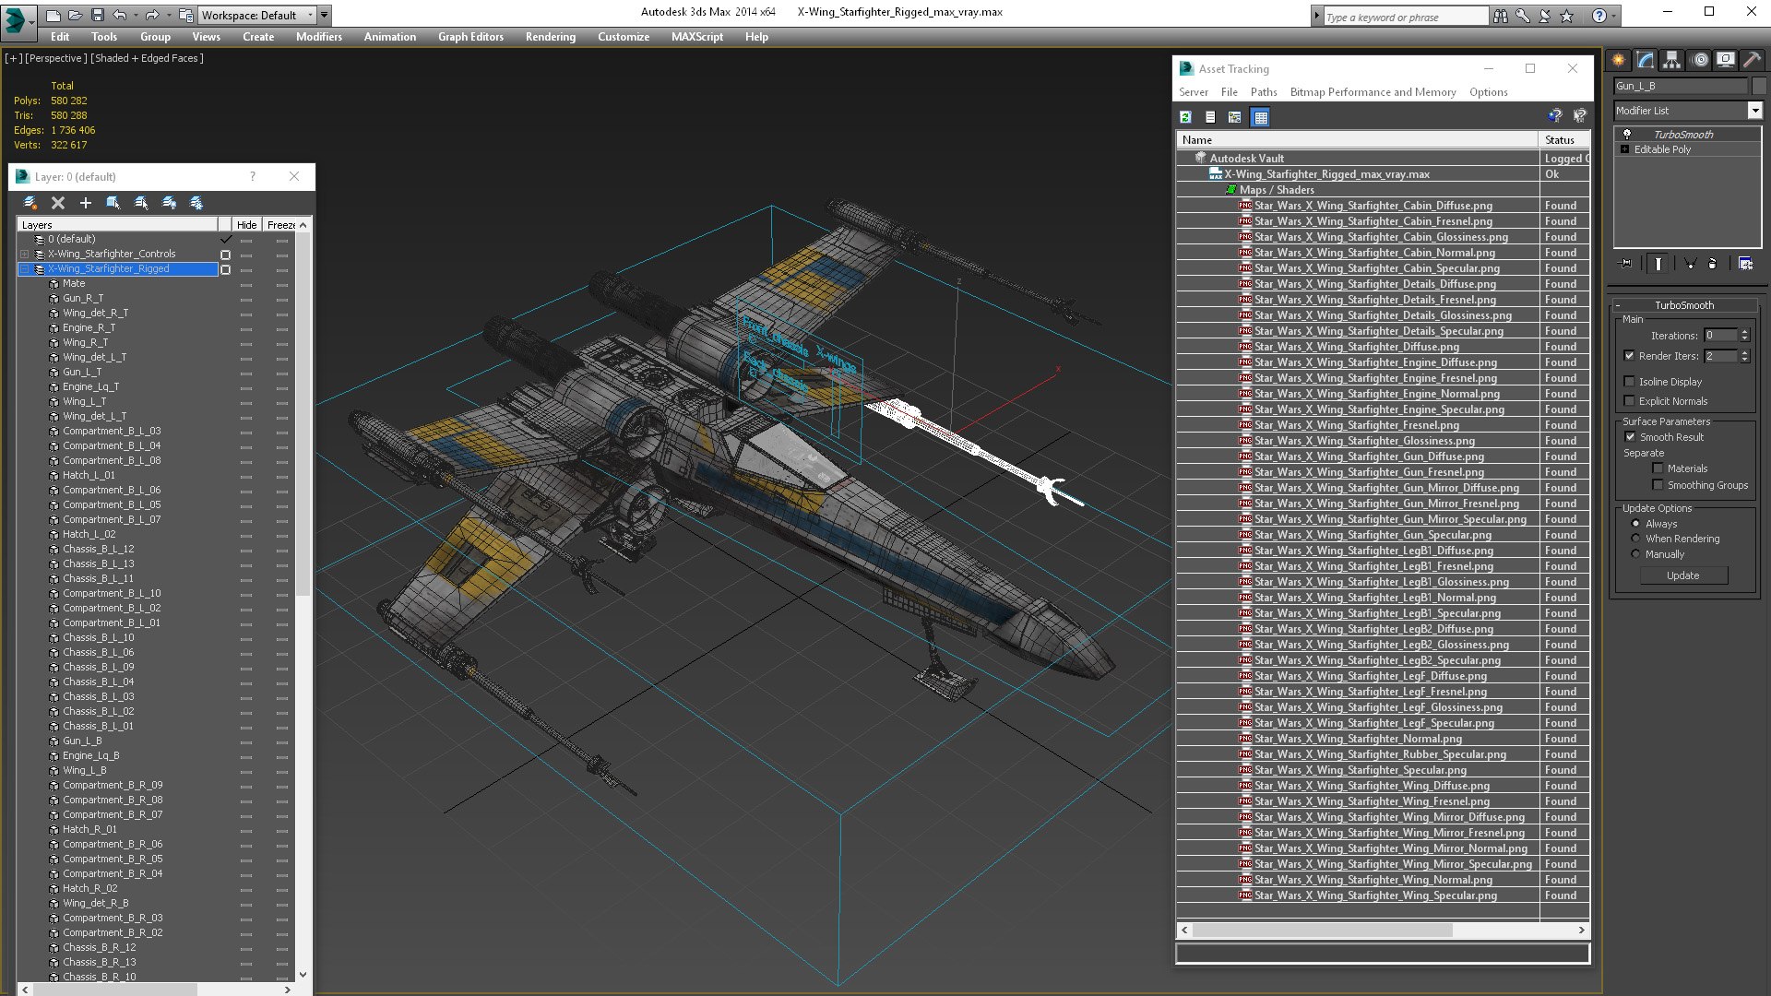Open the Modifier List dropdown
This screenshot has width=1771, height=996.
pos(1754,111)
